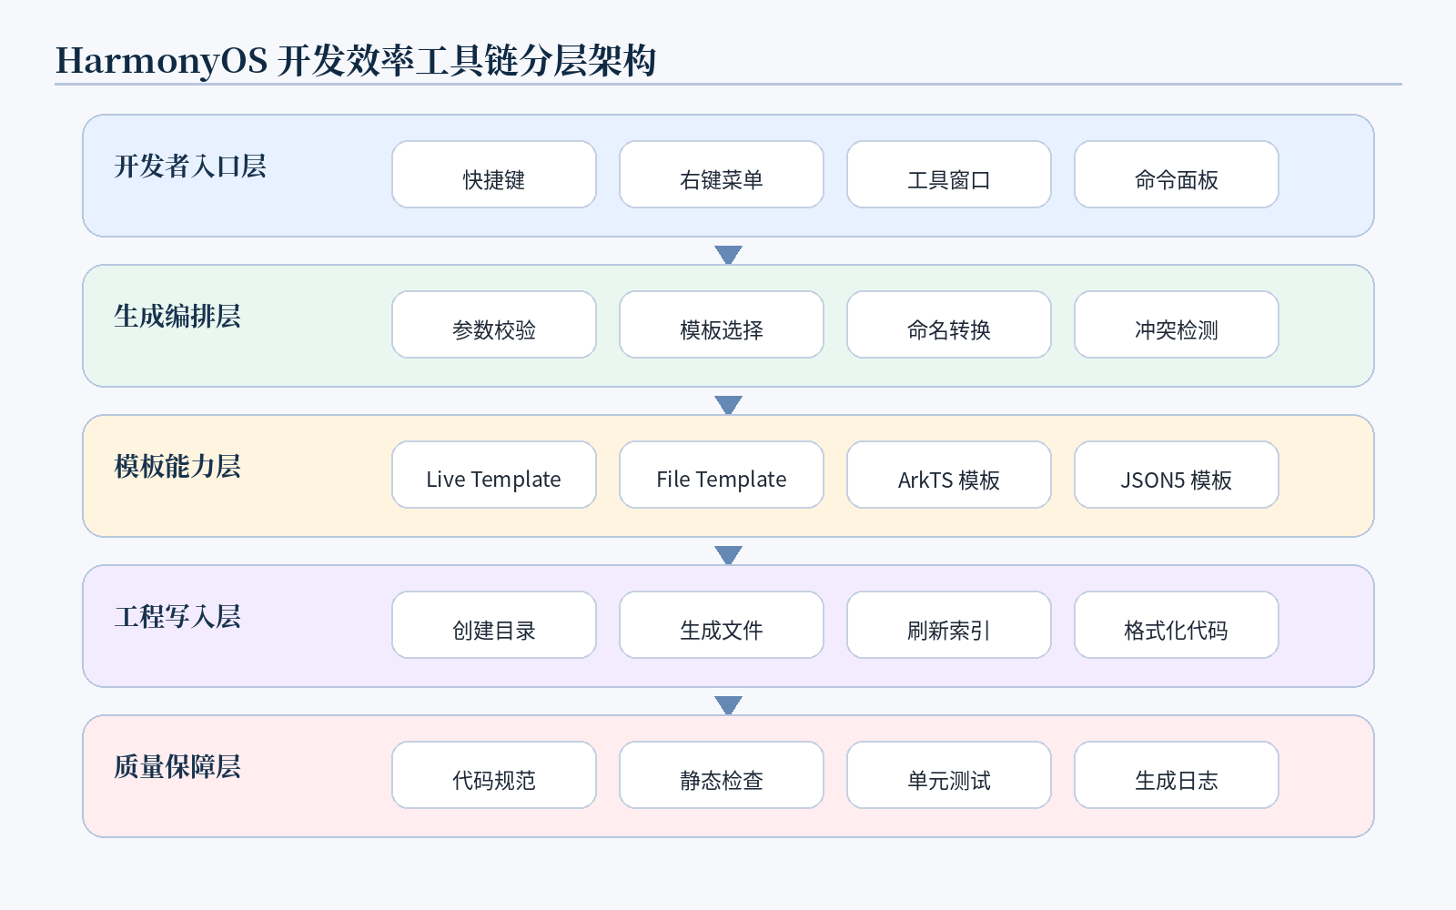This screenshot has height=910, width=1456.
Task: Click the 快捷键 box
Action: pos(494,175)
